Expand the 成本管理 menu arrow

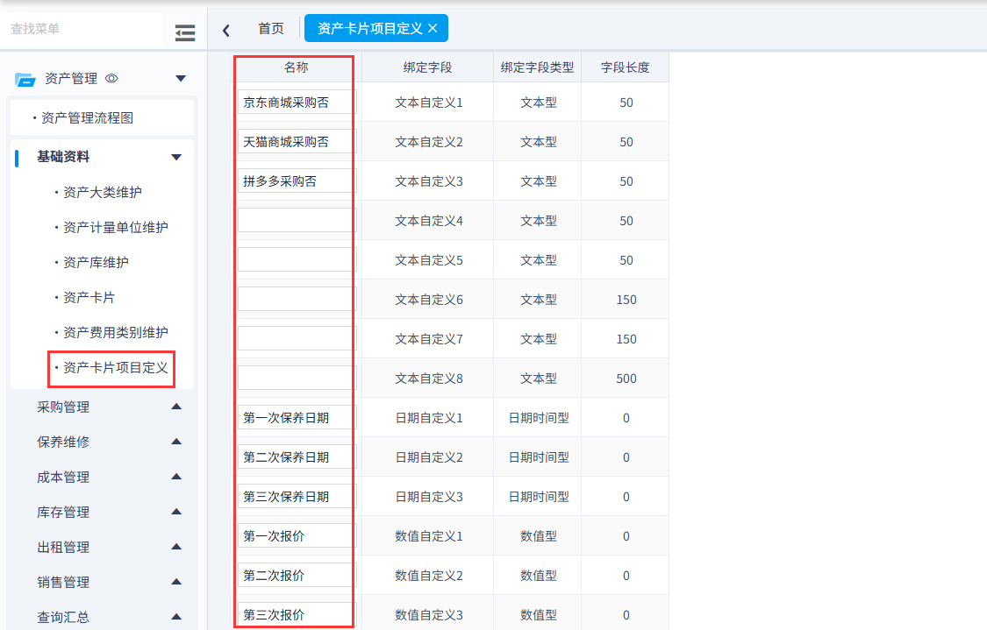[x=176, y=478]
